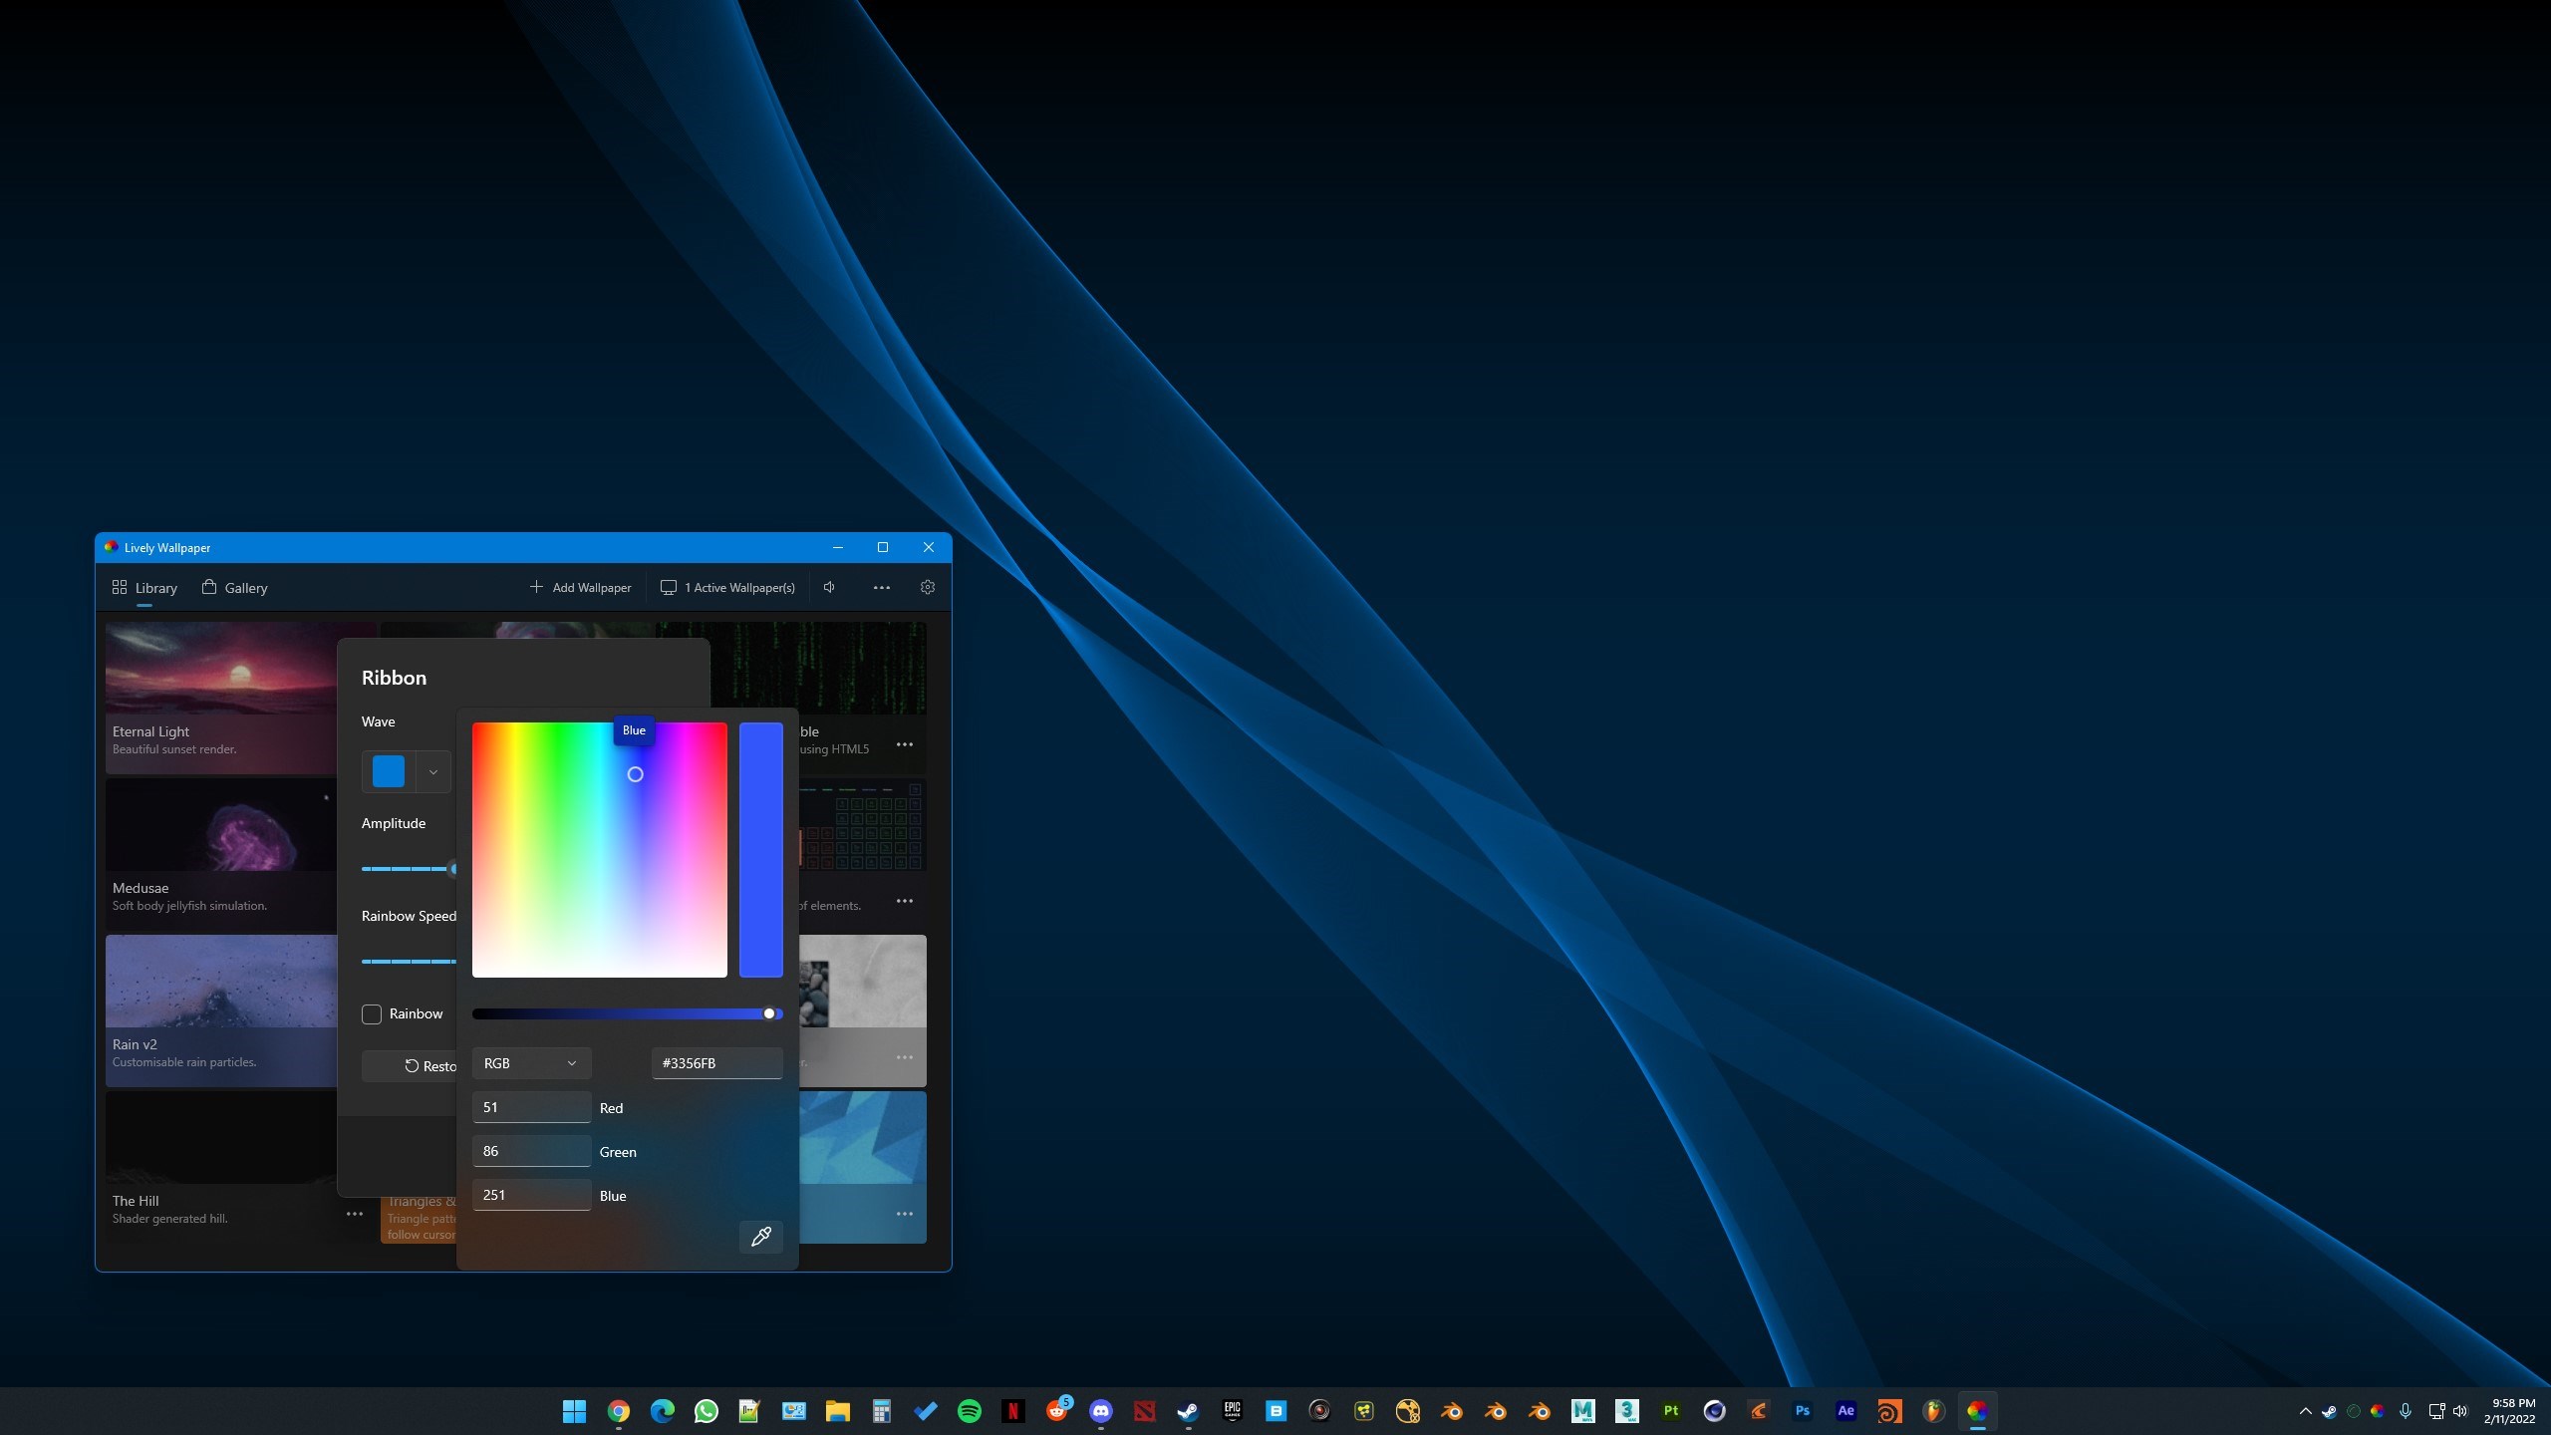This screenshot has width=2551, height=1435.
Task: Open the three-dot overflow menu in toolbar
Action: point(882,587)
